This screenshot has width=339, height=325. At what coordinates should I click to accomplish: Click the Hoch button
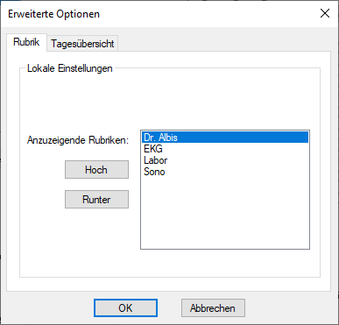click(x=96, y=169)
